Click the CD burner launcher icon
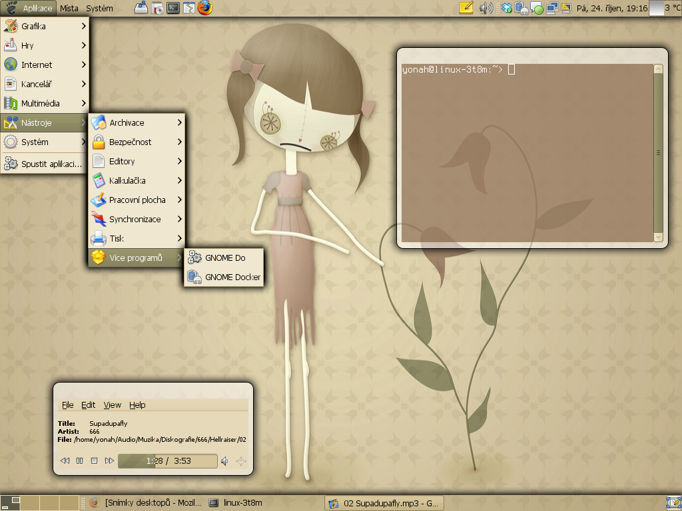The image size is (682, 511). (x=157, y=8)
